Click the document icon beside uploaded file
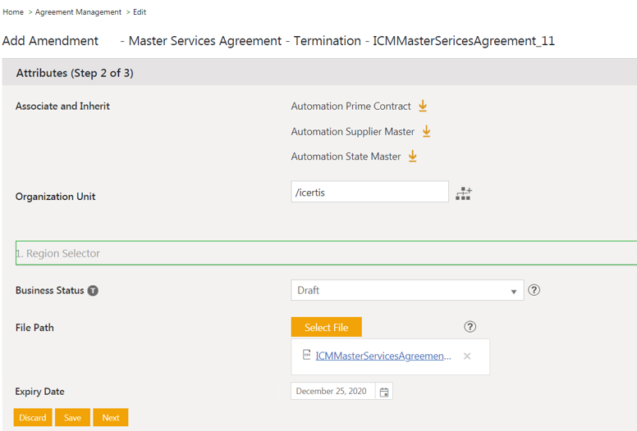Image resolution: width=637 pixels, height=431 pixels. click(306, 356)
